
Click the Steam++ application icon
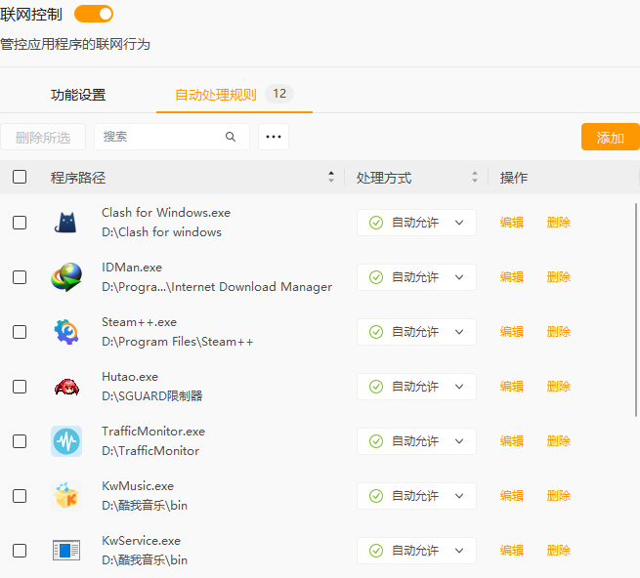[66, 332]
